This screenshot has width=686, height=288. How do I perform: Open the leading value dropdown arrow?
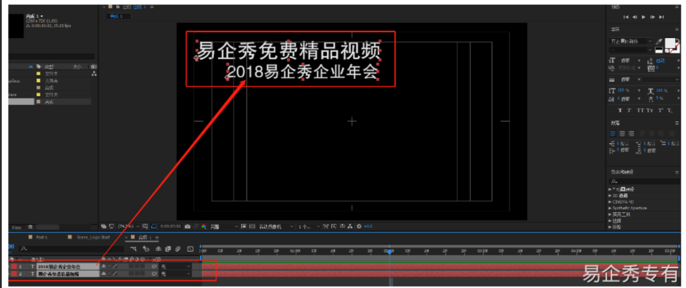click(678, 61)
